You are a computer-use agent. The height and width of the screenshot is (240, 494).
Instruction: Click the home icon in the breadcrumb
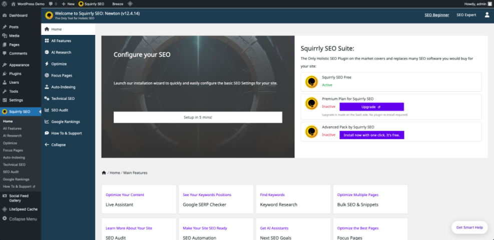[x=104, y=173]
